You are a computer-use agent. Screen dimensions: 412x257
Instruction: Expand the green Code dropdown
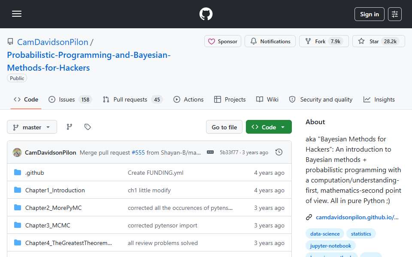(x=269, y=127)
